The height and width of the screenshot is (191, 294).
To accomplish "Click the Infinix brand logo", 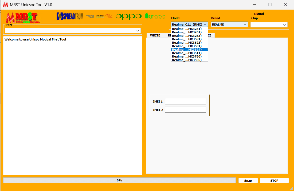I will pyautogui.click(x=100, y=16).
